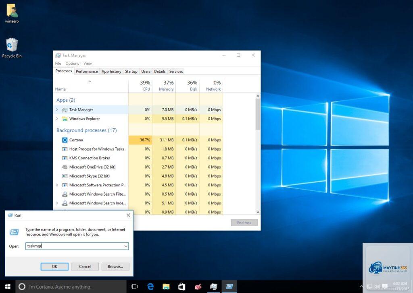The image size is (413, 293).
Task: Click the Microsoft OneDrive cloud icon
Action: coord(65,167)
